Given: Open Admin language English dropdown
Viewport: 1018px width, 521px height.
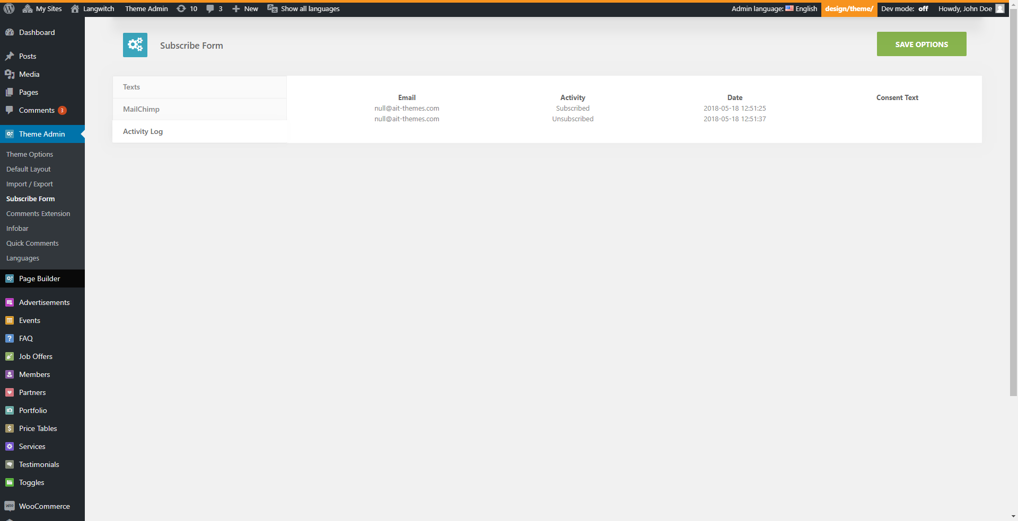Looking at the screenshot, I should pos(775,8).
